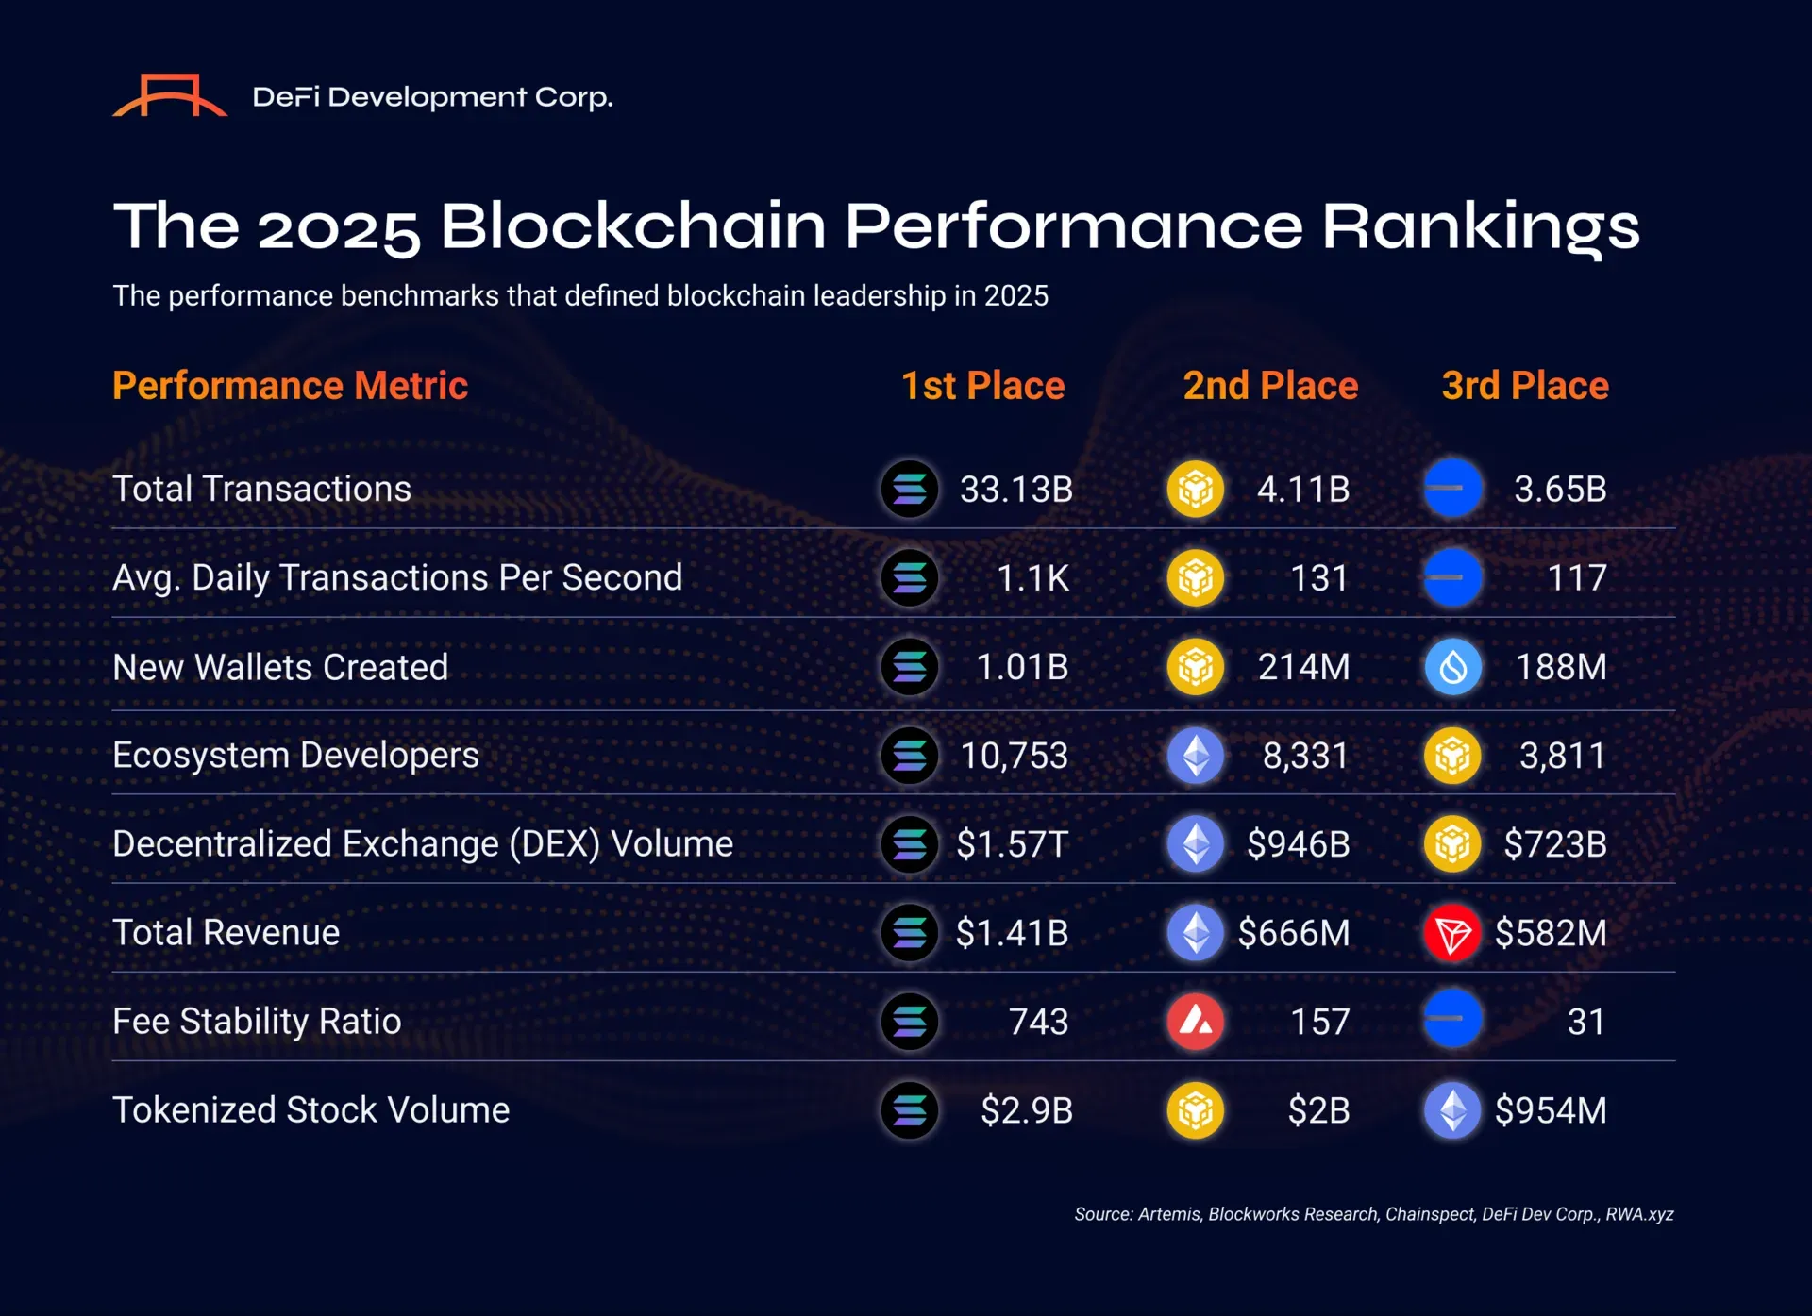
Task: Click the 3rd Place column header
Action: click(1525, 386)
